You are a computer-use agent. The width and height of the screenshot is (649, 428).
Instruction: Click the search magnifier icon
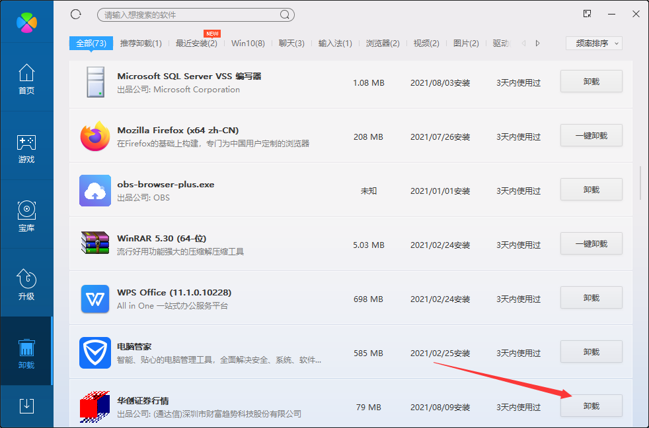(x=285, y=15)
